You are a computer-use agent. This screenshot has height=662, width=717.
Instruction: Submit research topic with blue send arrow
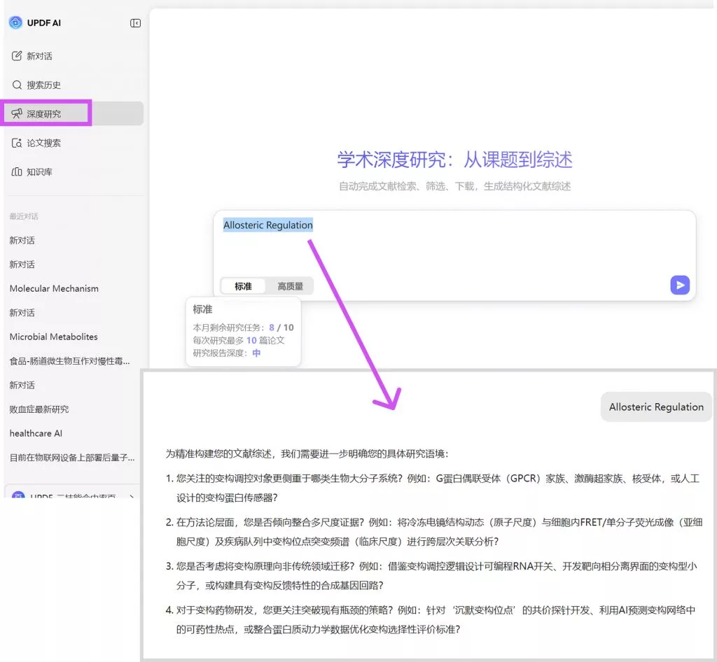point(678,285)
